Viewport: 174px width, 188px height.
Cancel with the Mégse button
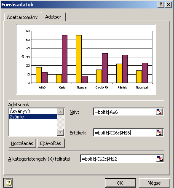[x=155, y=183]
